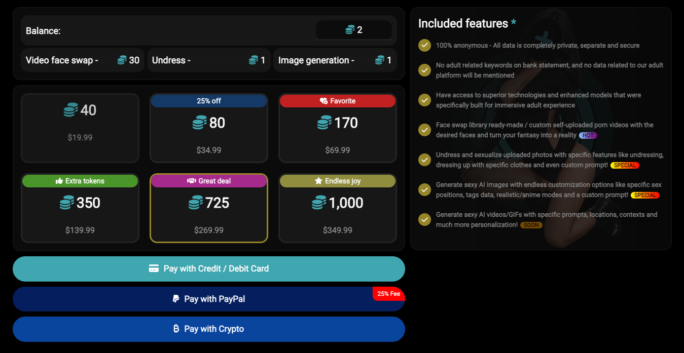Image resolution: width=684 pixels, height=353 pixels.
Task: Click the PayPal logo on the PayPal button
Action: pos(175,299)
